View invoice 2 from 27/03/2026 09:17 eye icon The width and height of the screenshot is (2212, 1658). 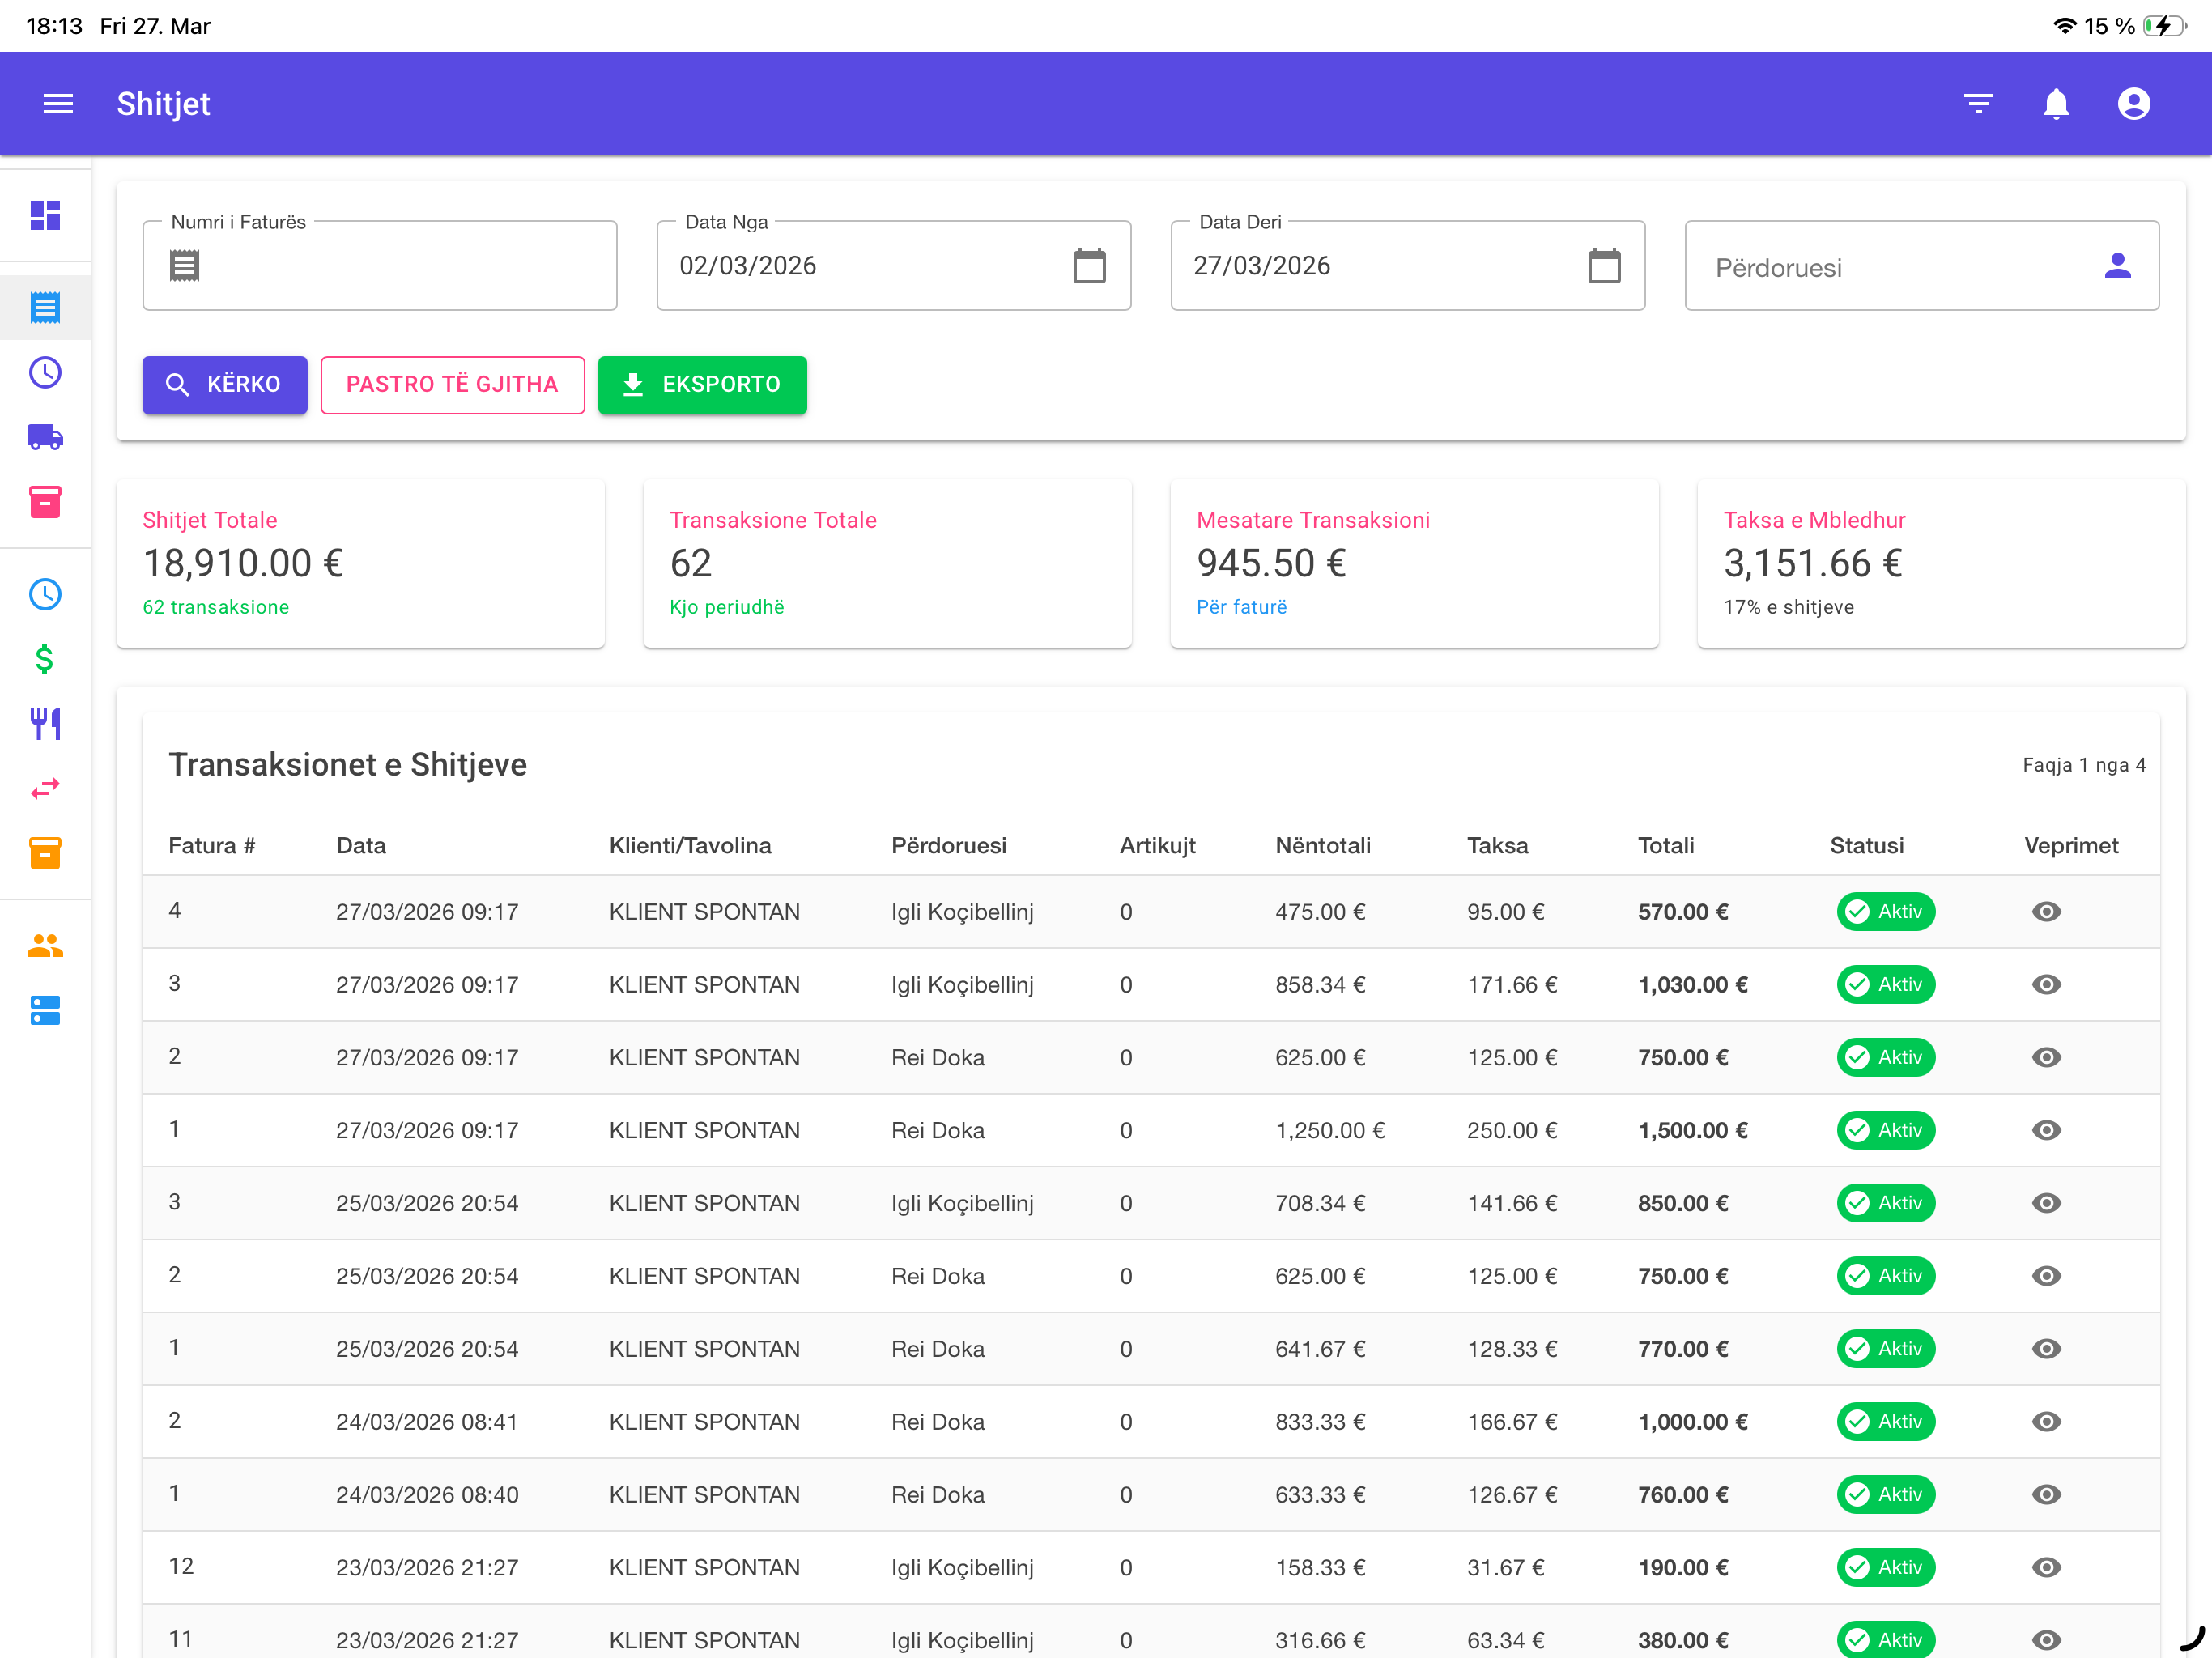2046,1058
